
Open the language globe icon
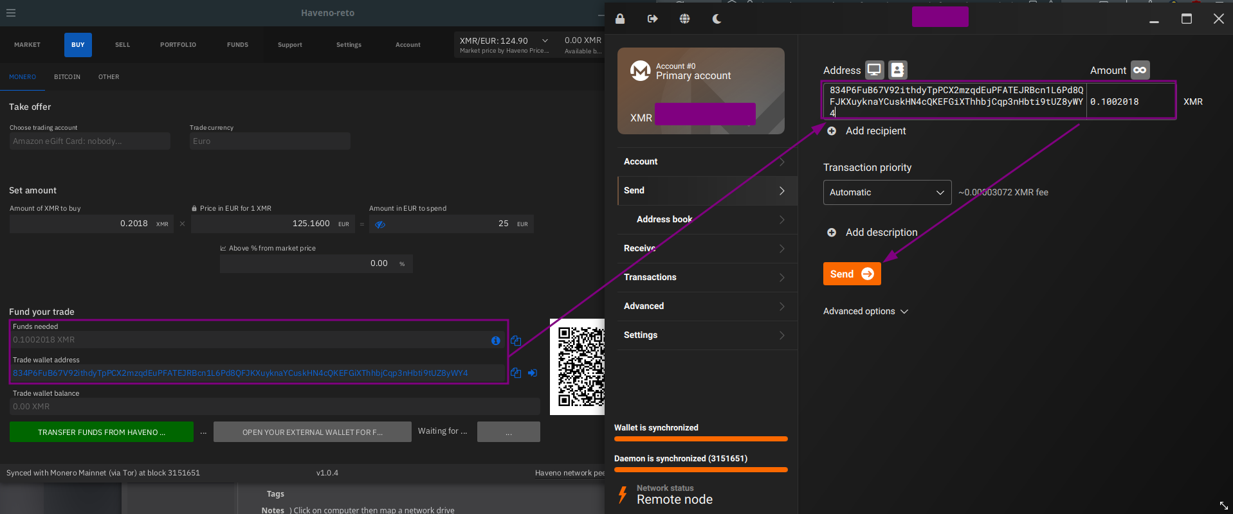point(684,19)
